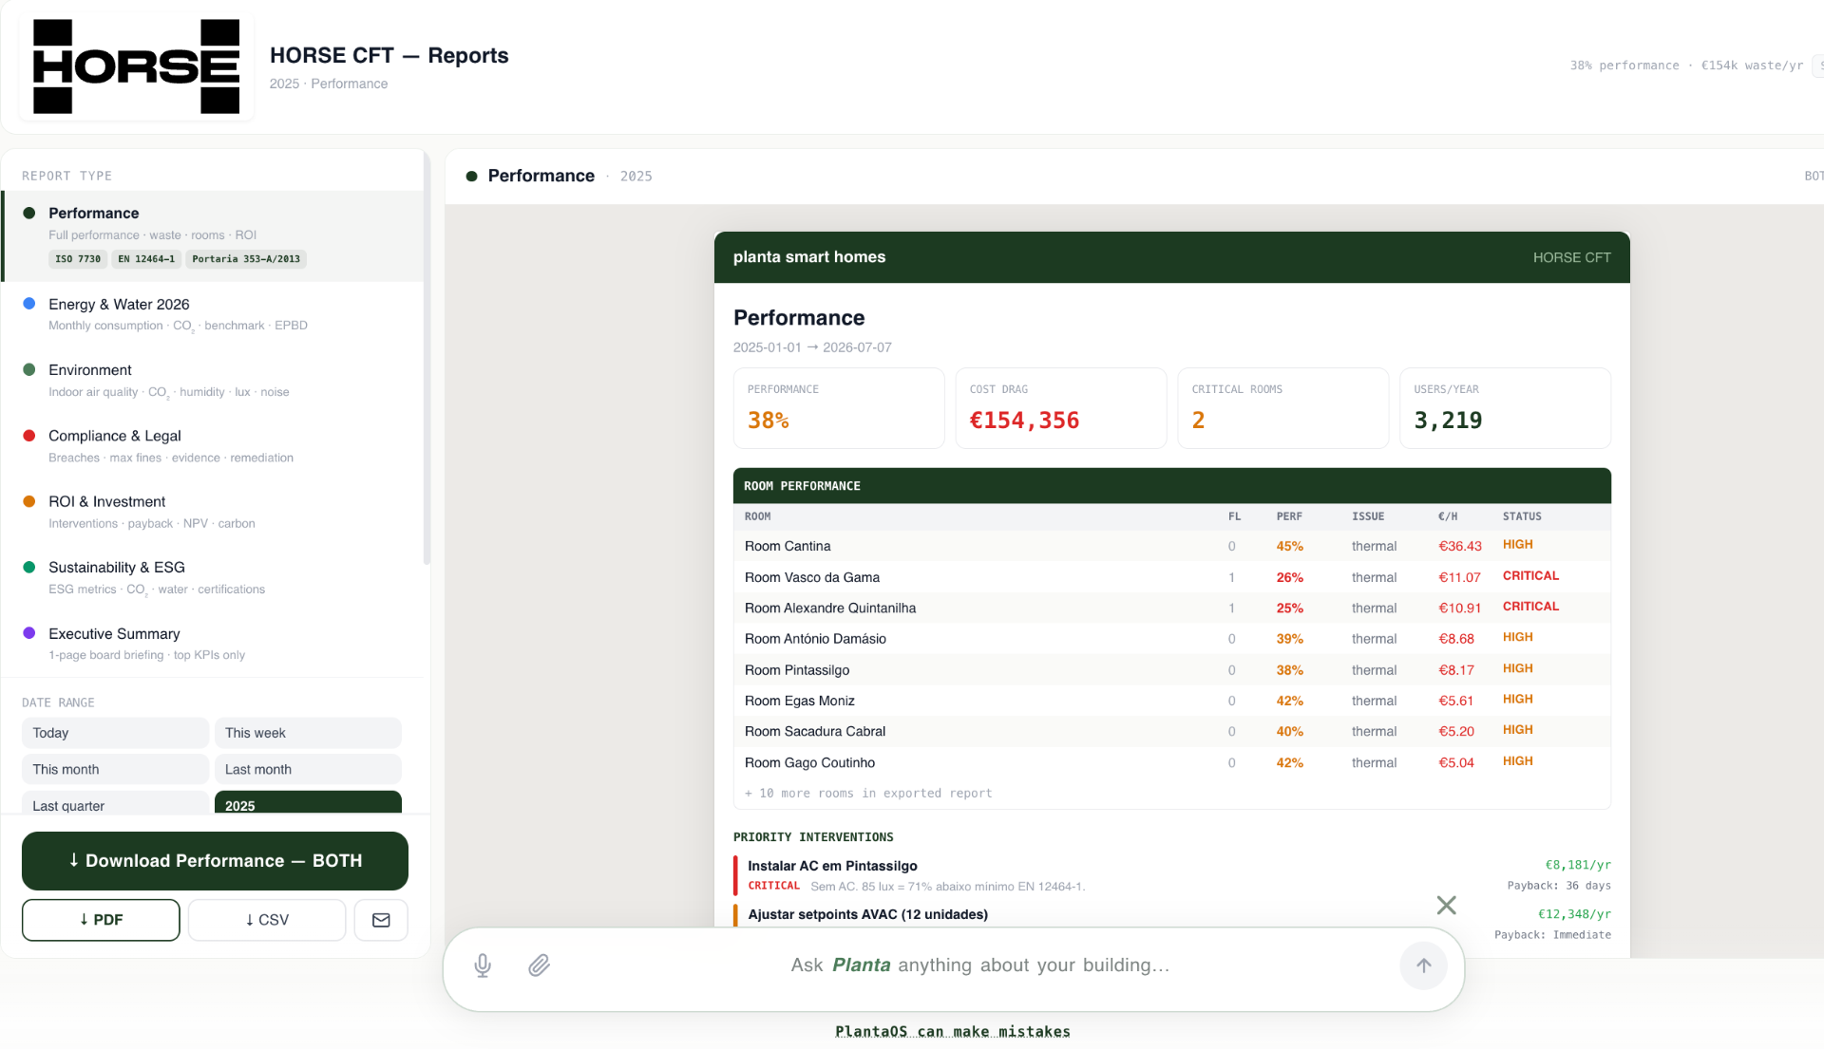
Task: Click HIGH status of Room Cantina
Action: [x=1517, y=545]
